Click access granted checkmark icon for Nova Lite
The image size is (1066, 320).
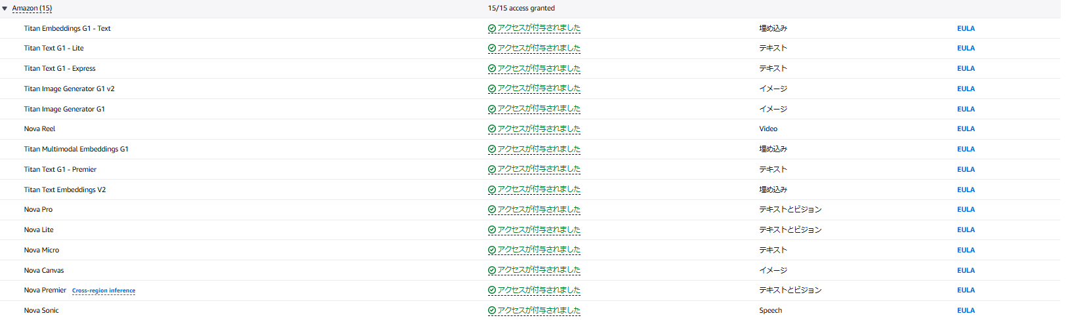point(492,230)
